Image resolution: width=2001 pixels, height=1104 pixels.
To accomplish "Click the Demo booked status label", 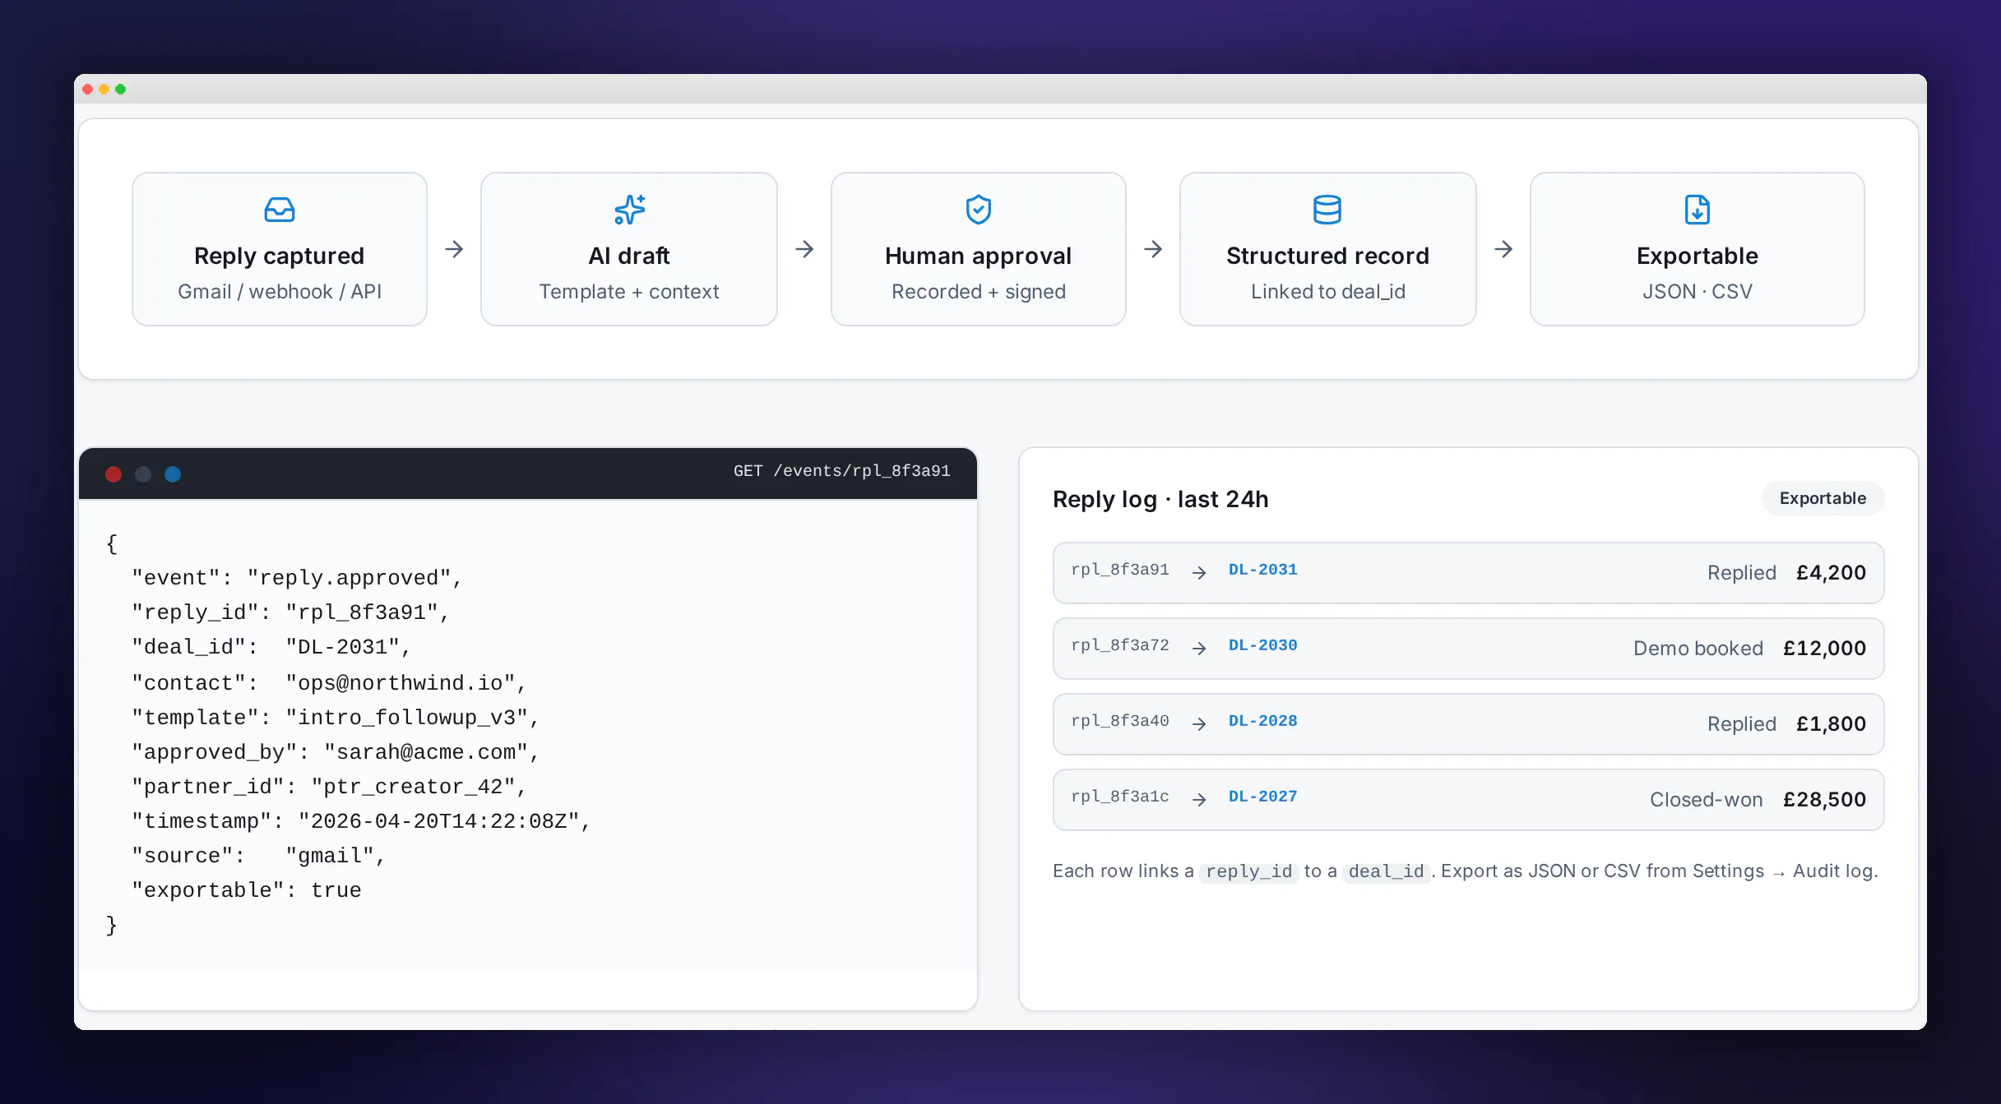I will (1698, 649).
